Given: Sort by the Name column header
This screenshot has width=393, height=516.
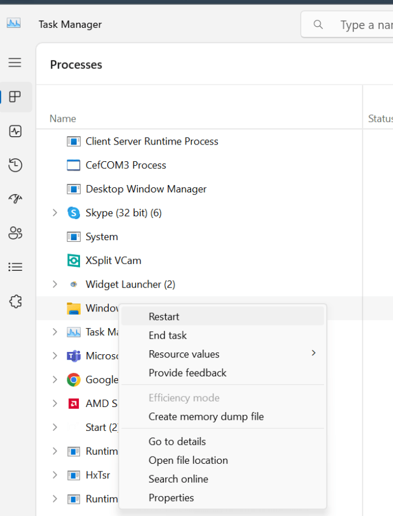Looking at the screenshot, I should coord(63,118).
